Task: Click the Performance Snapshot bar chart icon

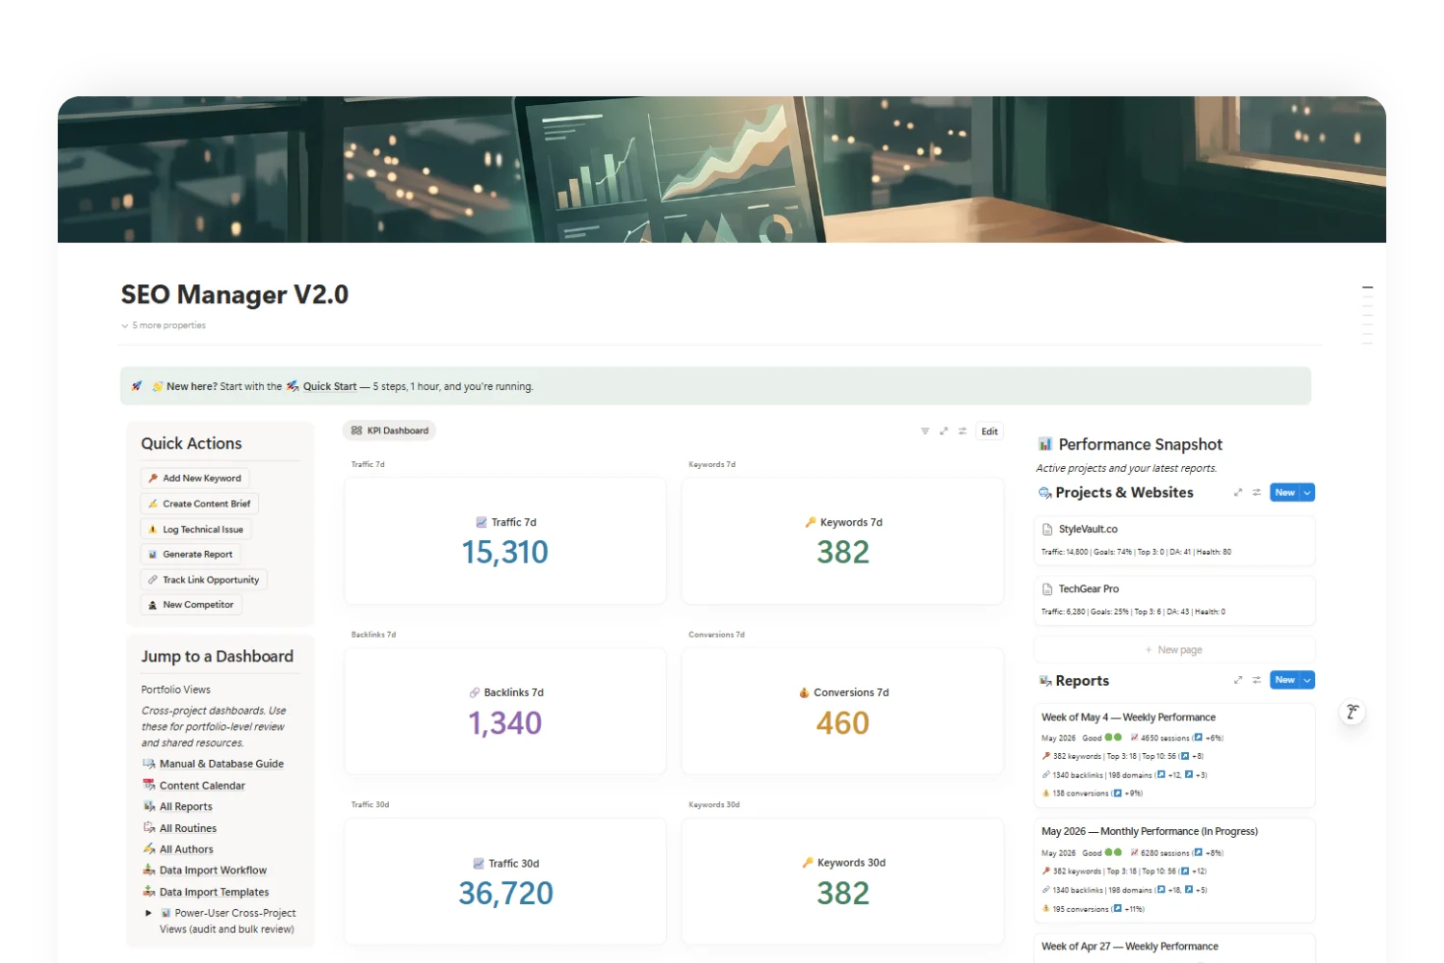Action: [x=1045, y=444]
